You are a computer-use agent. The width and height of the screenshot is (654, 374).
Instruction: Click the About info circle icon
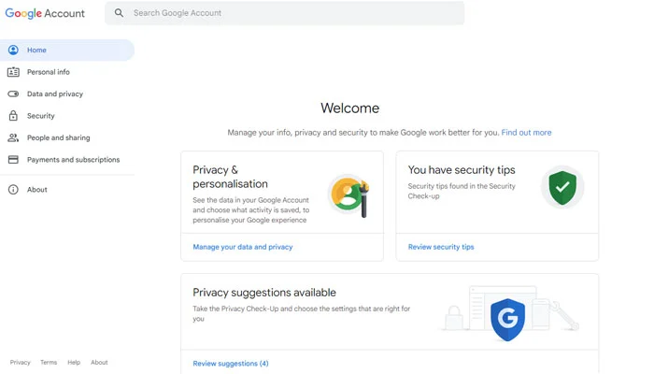[x=13, y=190]
